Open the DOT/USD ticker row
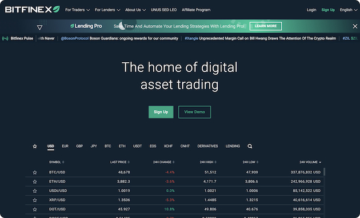The width and height of the screenshot is (360, 218). (x=174, y=209)
